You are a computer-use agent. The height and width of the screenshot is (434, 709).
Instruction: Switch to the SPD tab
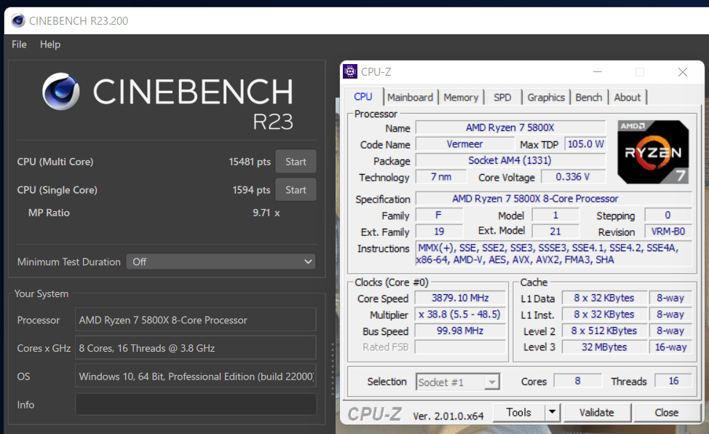pos(502,98)
